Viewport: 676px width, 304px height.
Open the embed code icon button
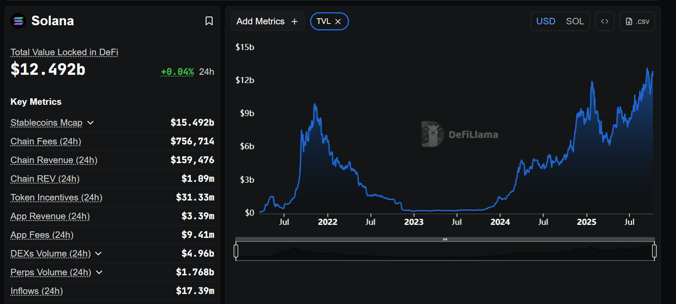(x=604, y=21)
